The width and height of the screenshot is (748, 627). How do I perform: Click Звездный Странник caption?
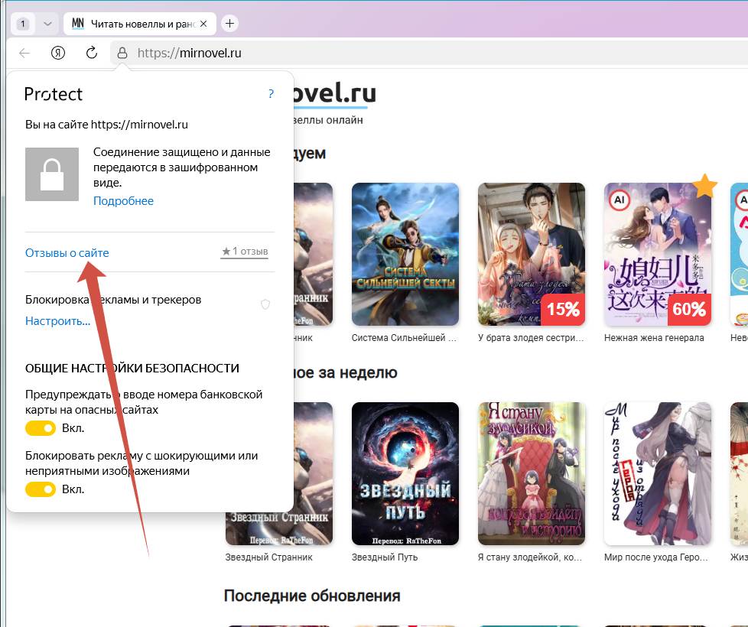(268, 557)
